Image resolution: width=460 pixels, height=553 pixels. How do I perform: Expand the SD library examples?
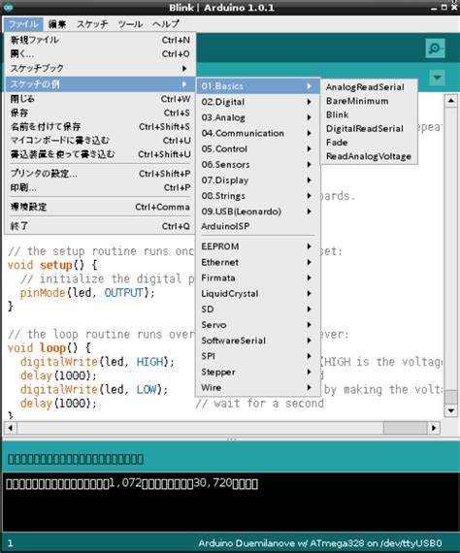[x=258, y=309]
